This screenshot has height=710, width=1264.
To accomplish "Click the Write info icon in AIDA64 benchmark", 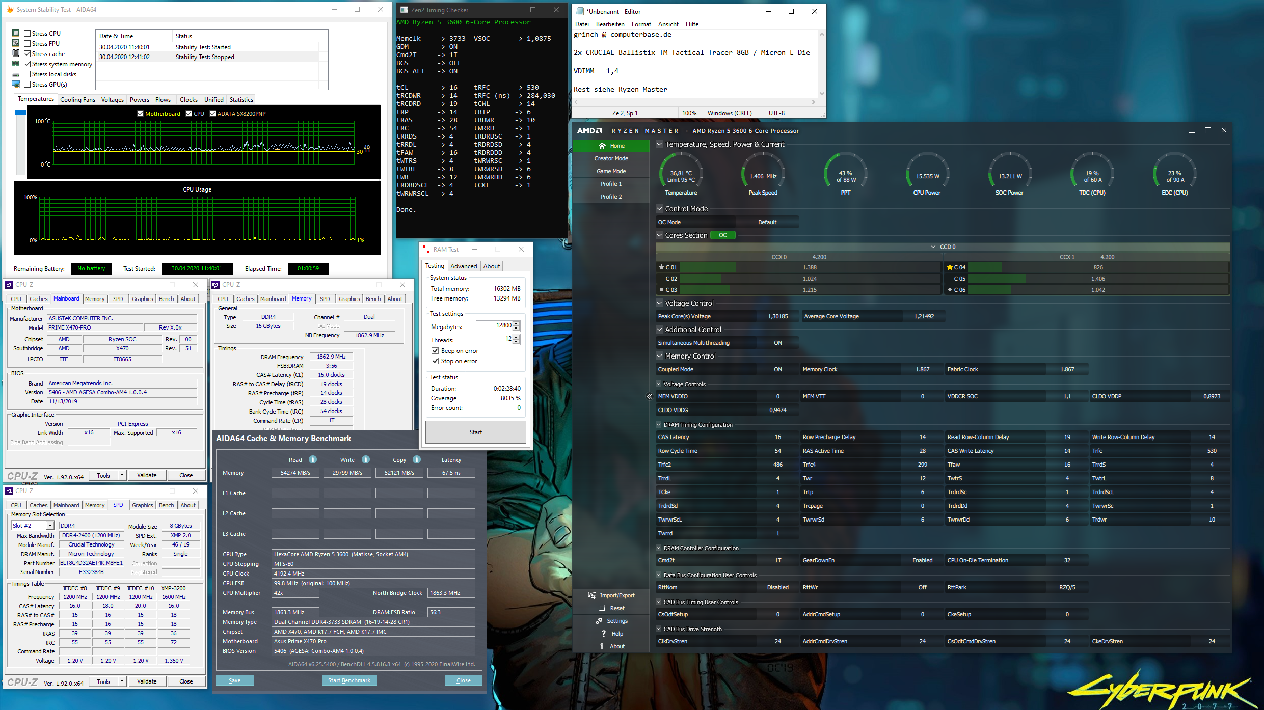I will tap(365, 459).
